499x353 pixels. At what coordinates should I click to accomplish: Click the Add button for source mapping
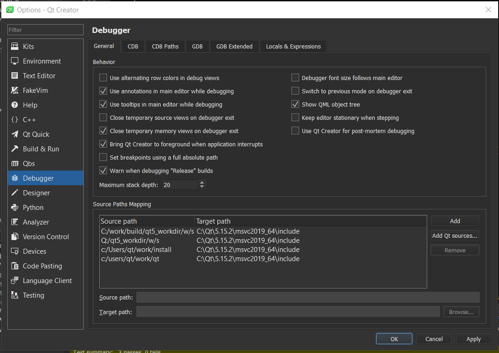455,221
